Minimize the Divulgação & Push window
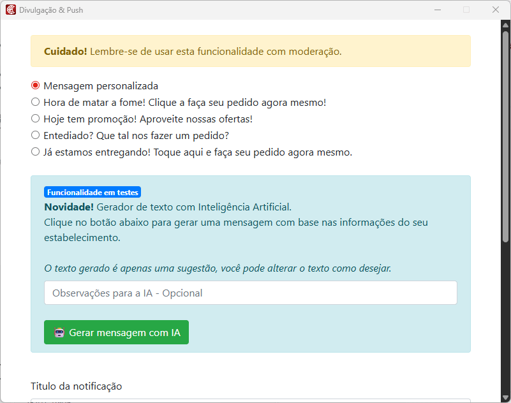Image resolution: width=511 pixels, height=403 pixels. coord(438,10)
